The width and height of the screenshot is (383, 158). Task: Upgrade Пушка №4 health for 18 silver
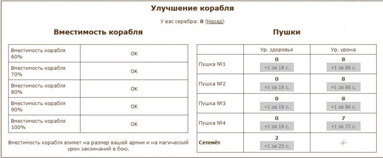(x=277, y=126)
